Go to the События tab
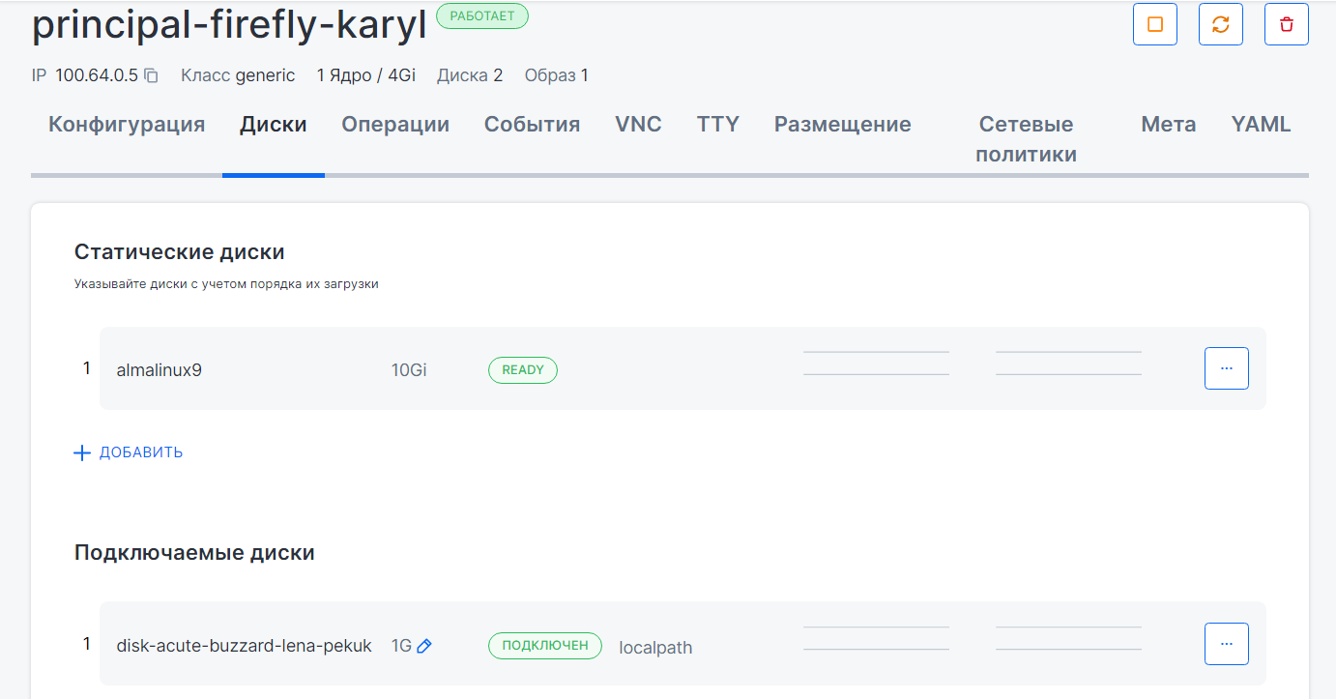Image resolution: width=1336 pixels, height=699 pixels. (532, 125)
